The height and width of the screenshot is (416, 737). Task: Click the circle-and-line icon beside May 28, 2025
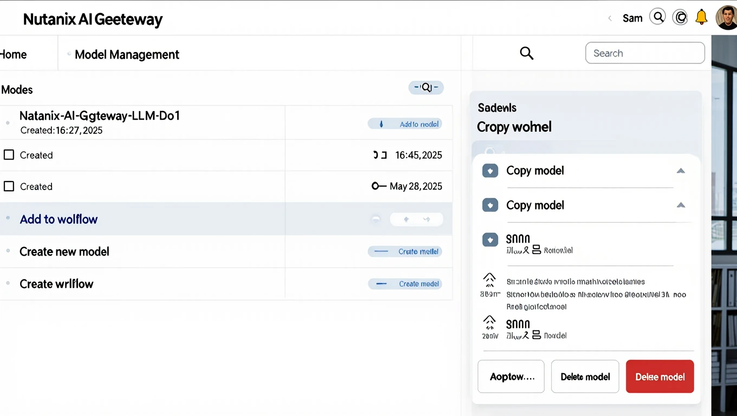(379, 186)
